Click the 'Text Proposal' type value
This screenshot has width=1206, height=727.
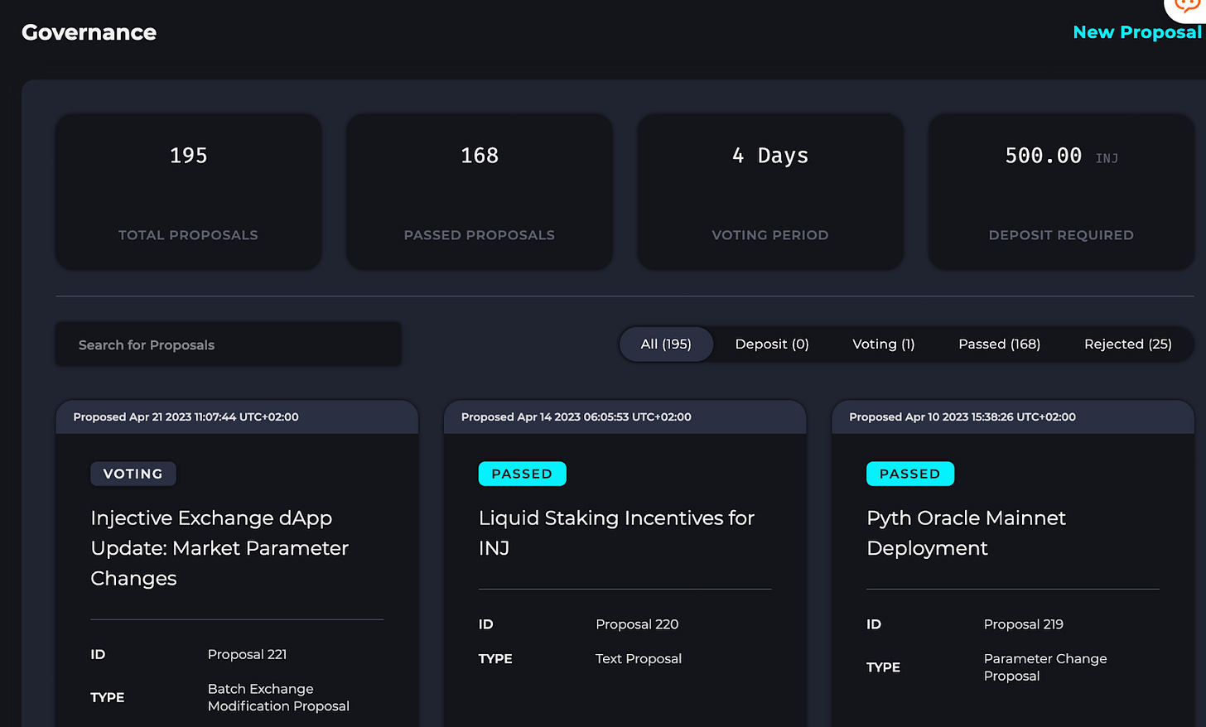pos(639,658)
